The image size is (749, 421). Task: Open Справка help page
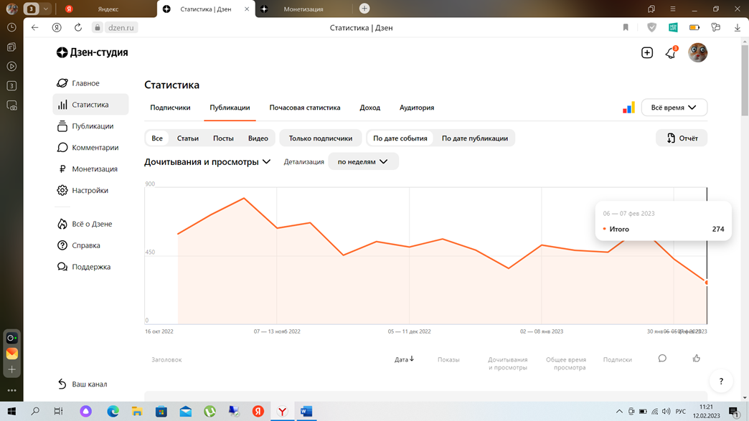(x=78, y=245)
